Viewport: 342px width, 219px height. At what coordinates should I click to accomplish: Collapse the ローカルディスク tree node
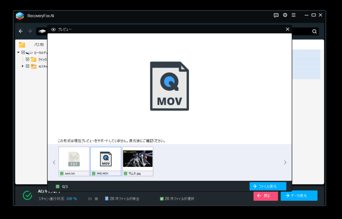point(18,52)
